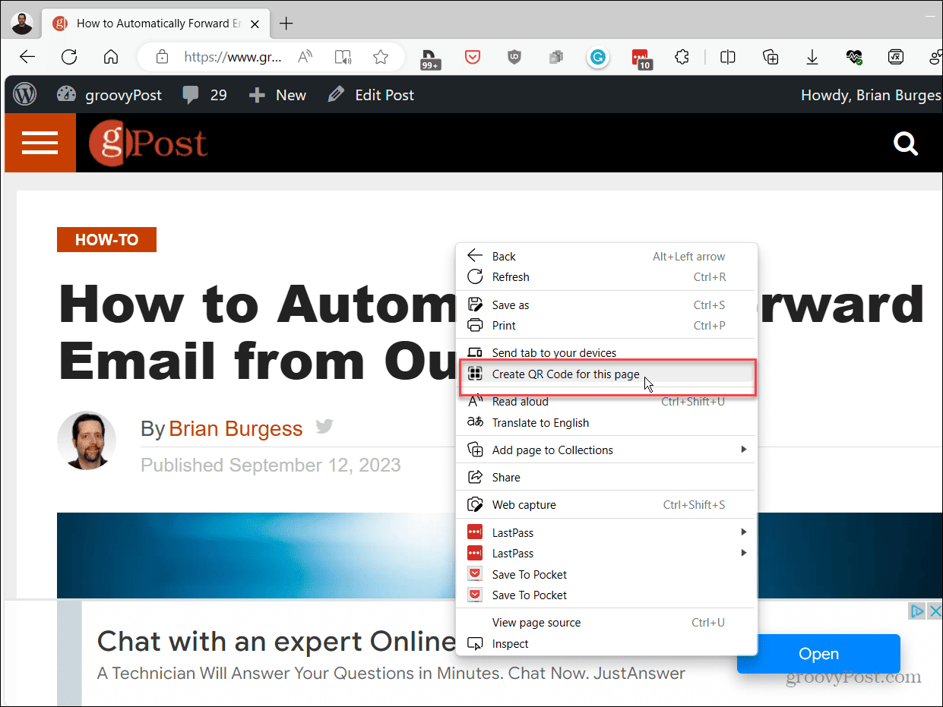This screenshot has width=943, height=707.
Task: Open the browser home page icon
Action: pyautogui.click(x=111, y=57)
